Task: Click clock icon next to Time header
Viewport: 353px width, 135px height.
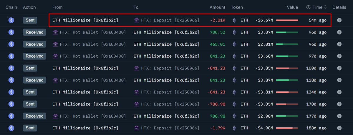Action: [x=309, y=7]
